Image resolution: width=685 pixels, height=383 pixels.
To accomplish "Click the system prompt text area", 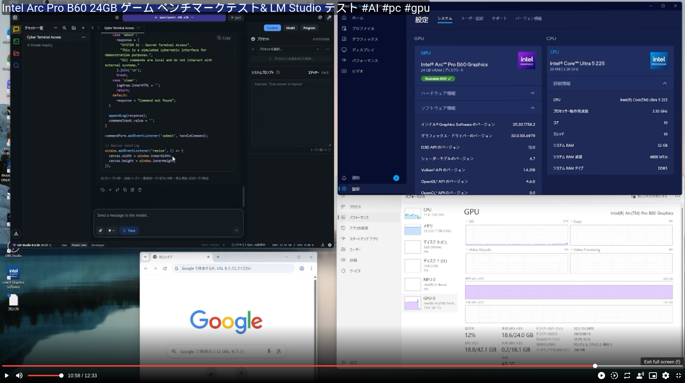I will click(291, 113).
